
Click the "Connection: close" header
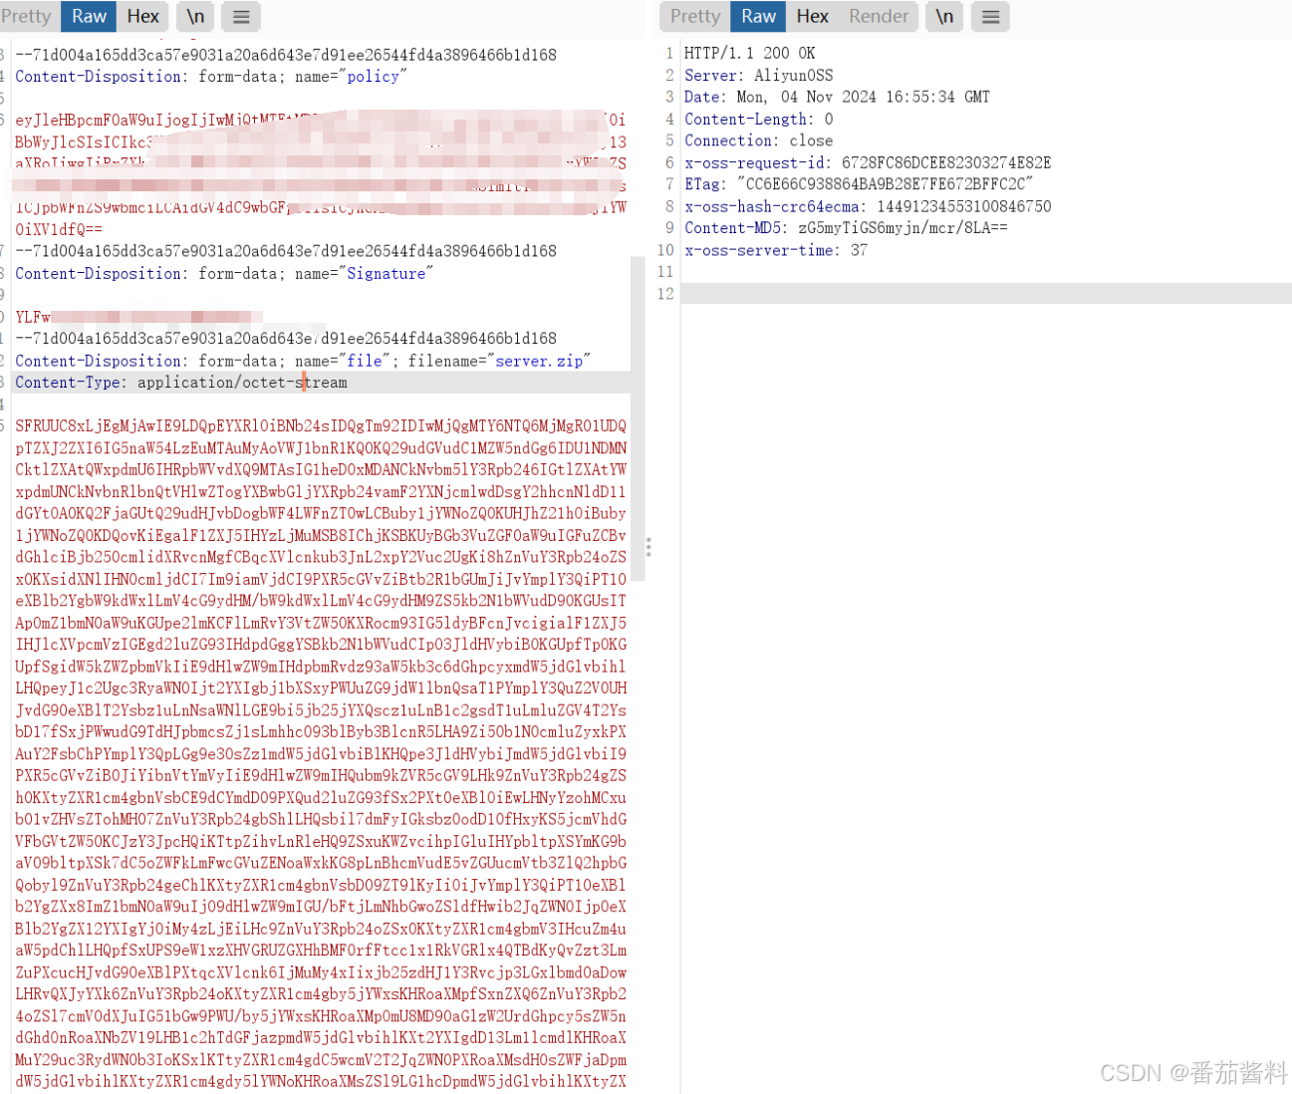point(758,140)
